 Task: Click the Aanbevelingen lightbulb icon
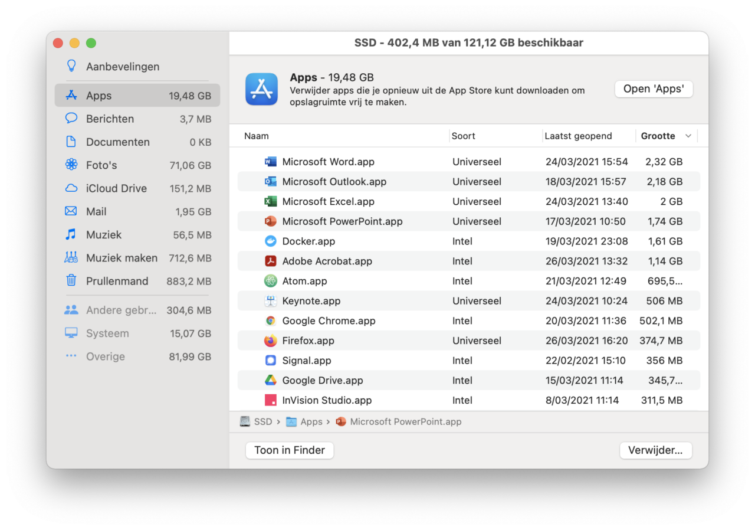click(x=71, y=66)
